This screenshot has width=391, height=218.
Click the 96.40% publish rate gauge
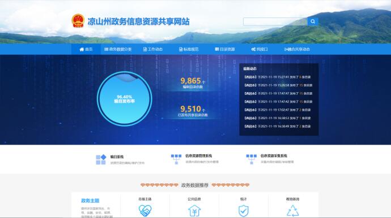125,99
